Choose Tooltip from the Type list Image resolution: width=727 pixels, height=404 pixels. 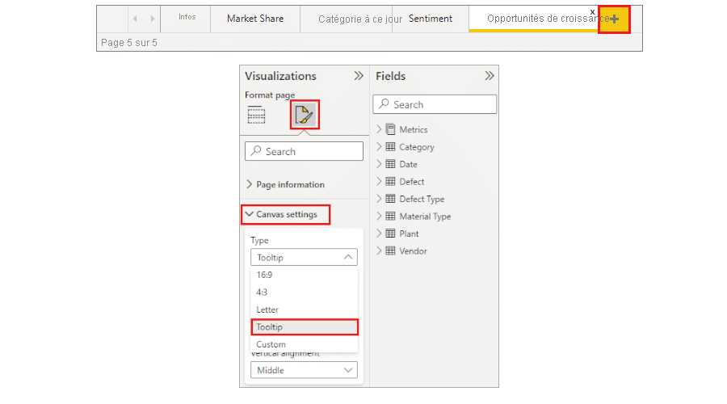(304, 327)
